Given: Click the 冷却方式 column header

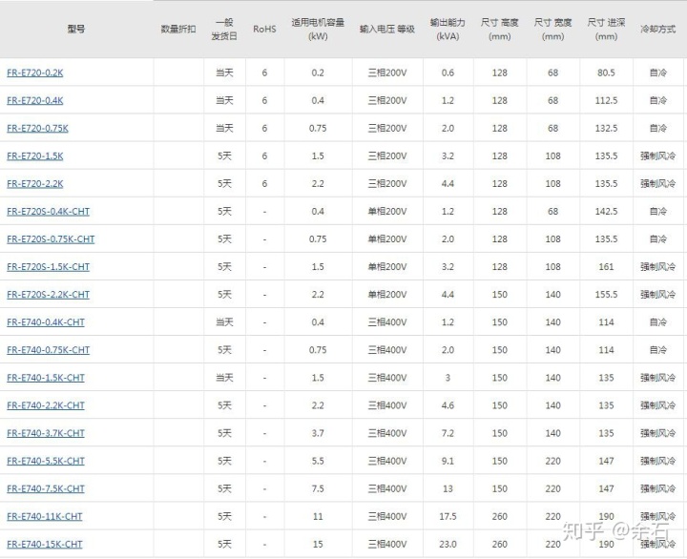Looking at the screenshot, I should click(658, 29).
